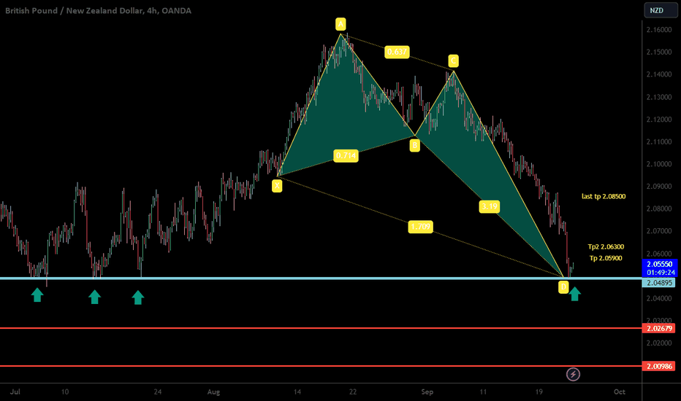Click the 'last tp 2.08500' text
This screenshot has height=401, width=681.
click(604, 196)
